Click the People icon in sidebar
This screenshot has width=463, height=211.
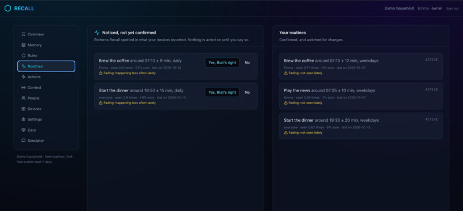point(24,98)
